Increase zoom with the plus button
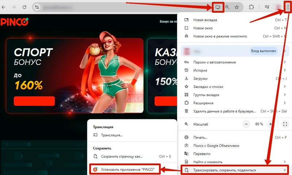 click(270, 124)
